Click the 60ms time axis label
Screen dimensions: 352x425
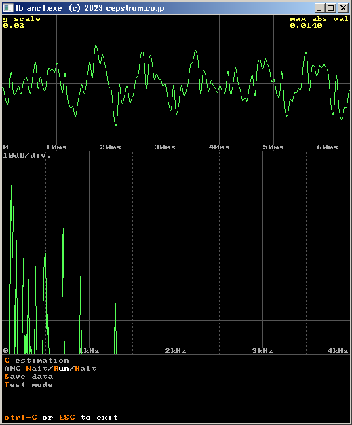coord(328,147)
